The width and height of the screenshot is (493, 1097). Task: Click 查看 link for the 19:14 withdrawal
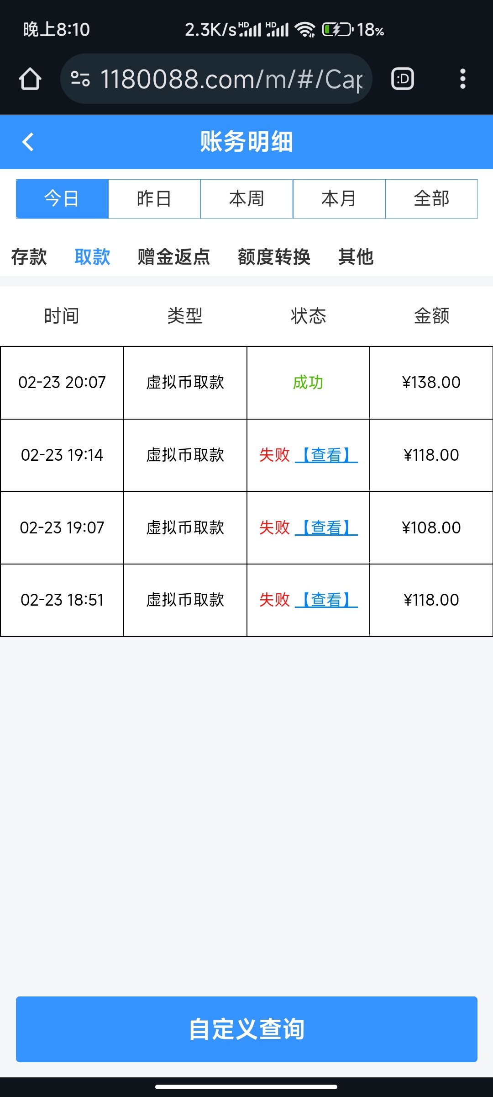coord(326,455)
